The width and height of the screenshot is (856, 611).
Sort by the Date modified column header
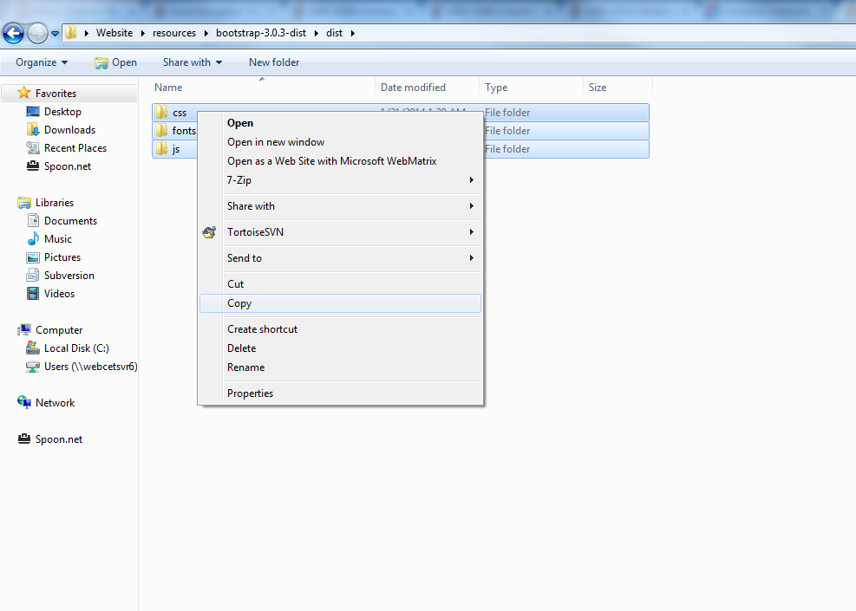point(414,88)
